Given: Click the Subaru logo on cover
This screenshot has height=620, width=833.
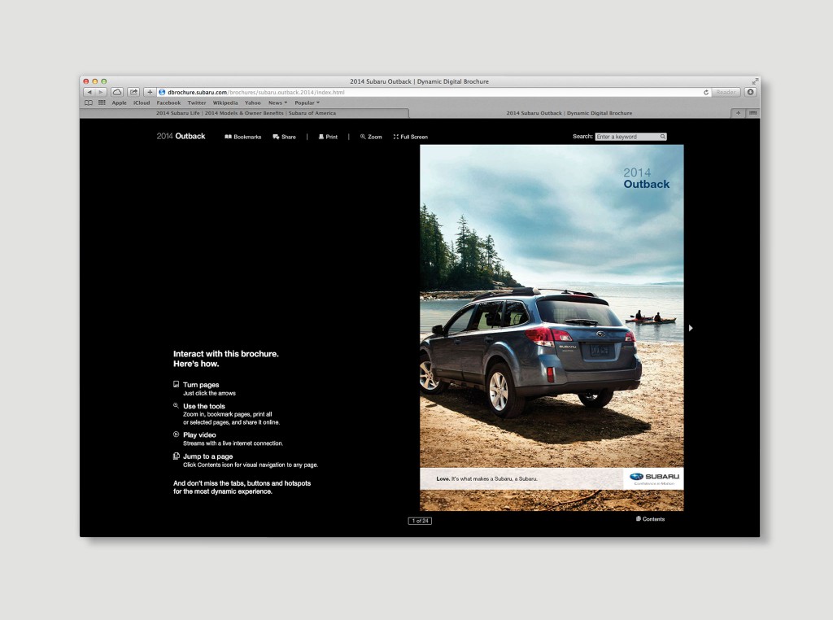Looking at the screenshot, I should point(654,478).
